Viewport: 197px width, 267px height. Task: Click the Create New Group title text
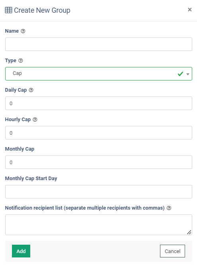[42, 10]
